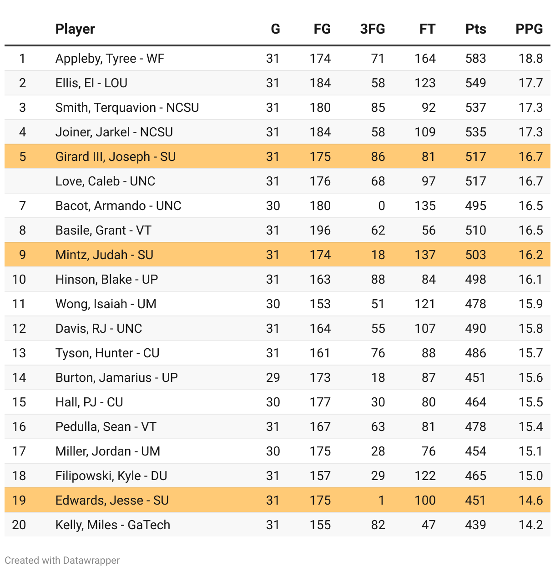Select the 3FG column header
This screenshot has height=571, width=555.
[372, 29]
